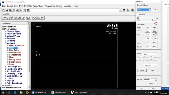
Task: Close the MeshTool via Close button
Action: [141, 89]
